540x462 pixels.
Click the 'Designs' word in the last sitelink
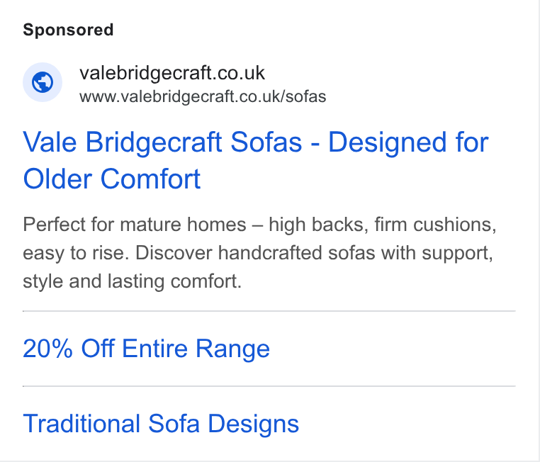click(254, 424)
